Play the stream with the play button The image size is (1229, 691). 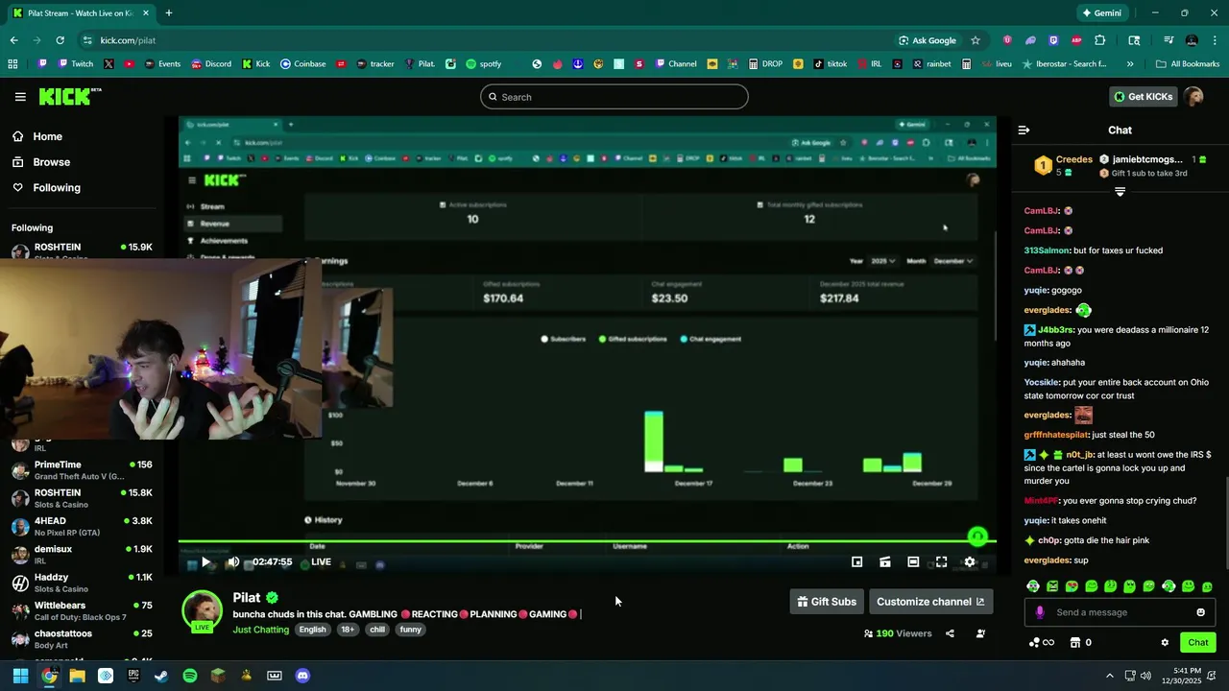[205, 562]
